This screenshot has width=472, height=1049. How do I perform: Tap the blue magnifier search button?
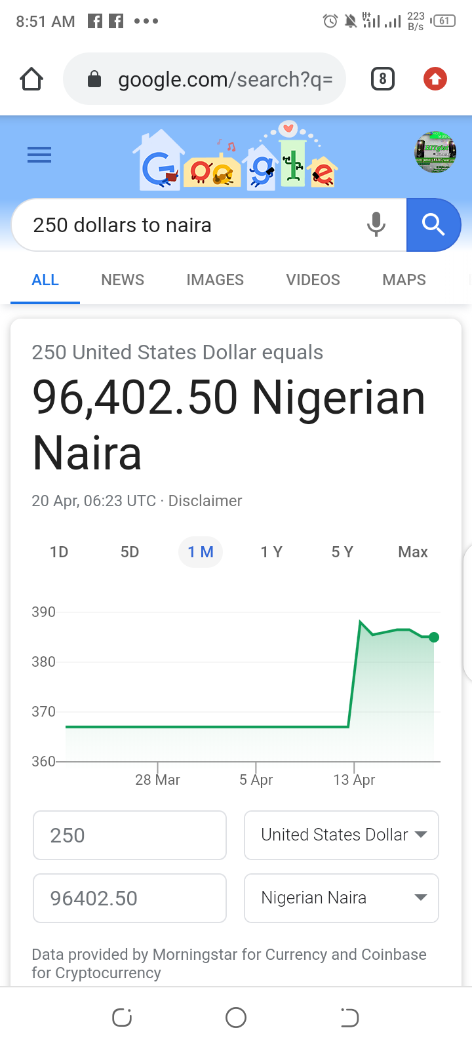coord(433,225)
